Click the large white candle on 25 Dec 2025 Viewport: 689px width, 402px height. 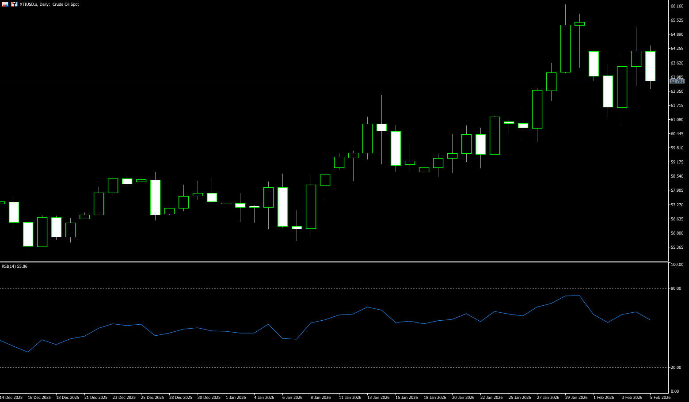coord(155,197)
